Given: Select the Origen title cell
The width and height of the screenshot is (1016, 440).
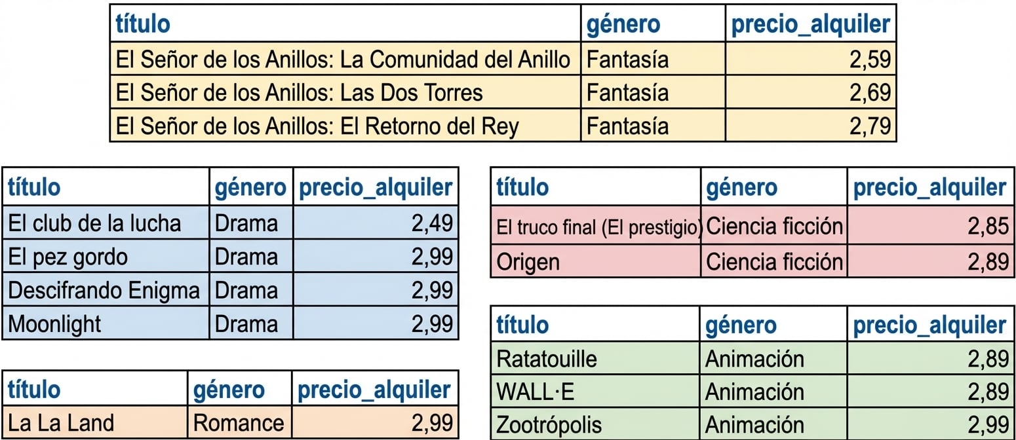Looking at the screenshot, I should point(596,261).
